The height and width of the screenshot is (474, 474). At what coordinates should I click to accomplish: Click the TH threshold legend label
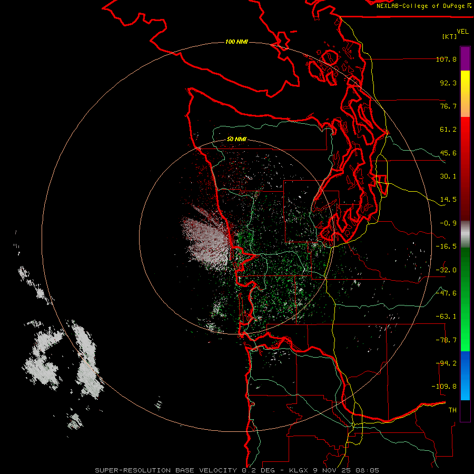(452, 410)
